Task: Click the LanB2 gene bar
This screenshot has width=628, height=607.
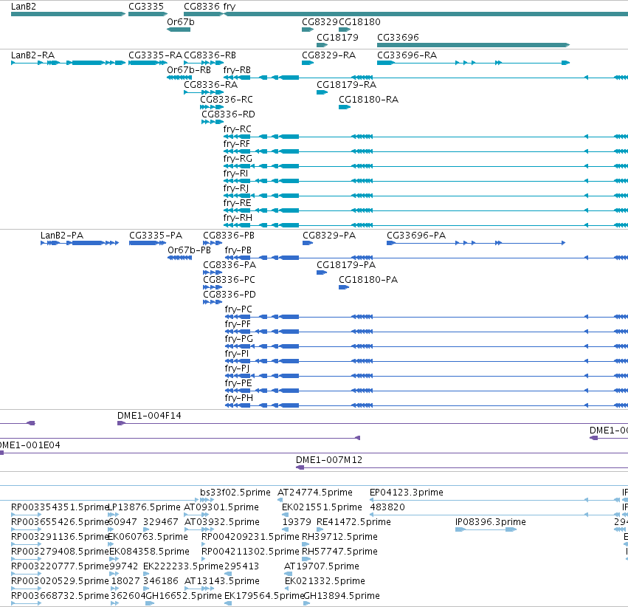Action: click(x=68, y=14)
